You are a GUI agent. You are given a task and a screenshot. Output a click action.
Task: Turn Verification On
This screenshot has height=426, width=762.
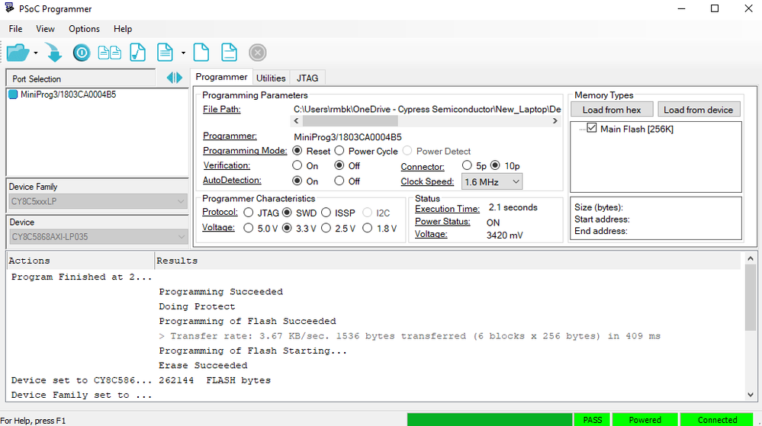point(297,165)
